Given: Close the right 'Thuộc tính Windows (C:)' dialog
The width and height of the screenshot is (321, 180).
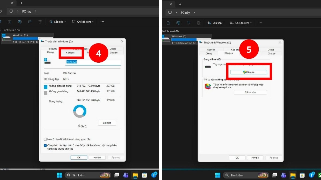Looking at the screenshot, I should tap(280, 42).
